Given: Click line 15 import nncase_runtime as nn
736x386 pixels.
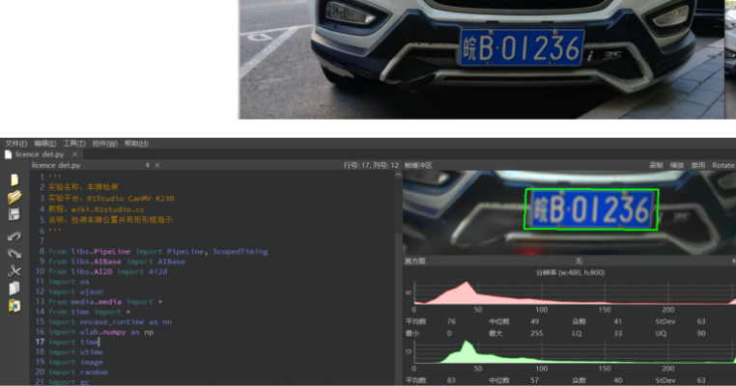Looking at the screenshot, I should [x=110, y=321].
